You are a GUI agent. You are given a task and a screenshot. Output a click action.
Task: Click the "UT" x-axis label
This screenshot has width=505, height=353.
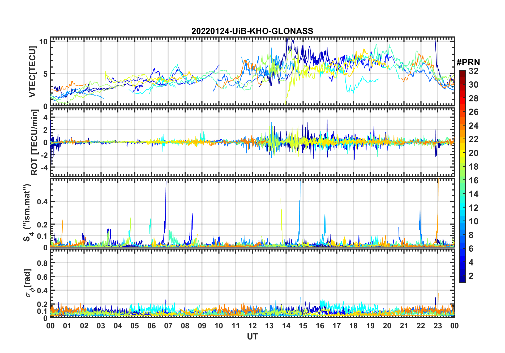252,337
